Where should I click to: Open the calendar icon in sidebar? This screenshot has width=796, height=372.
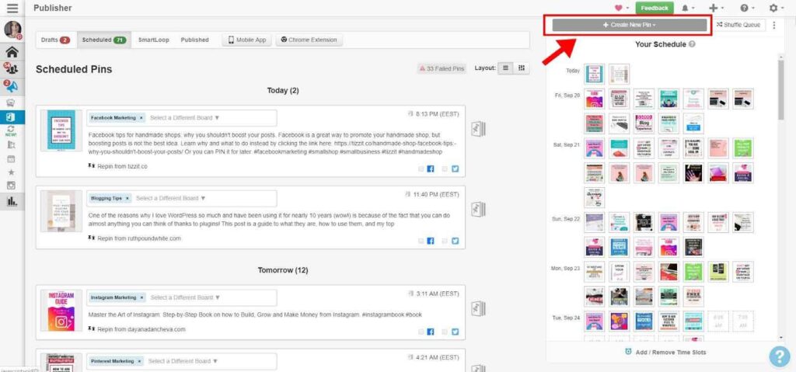tap(11, 159)
